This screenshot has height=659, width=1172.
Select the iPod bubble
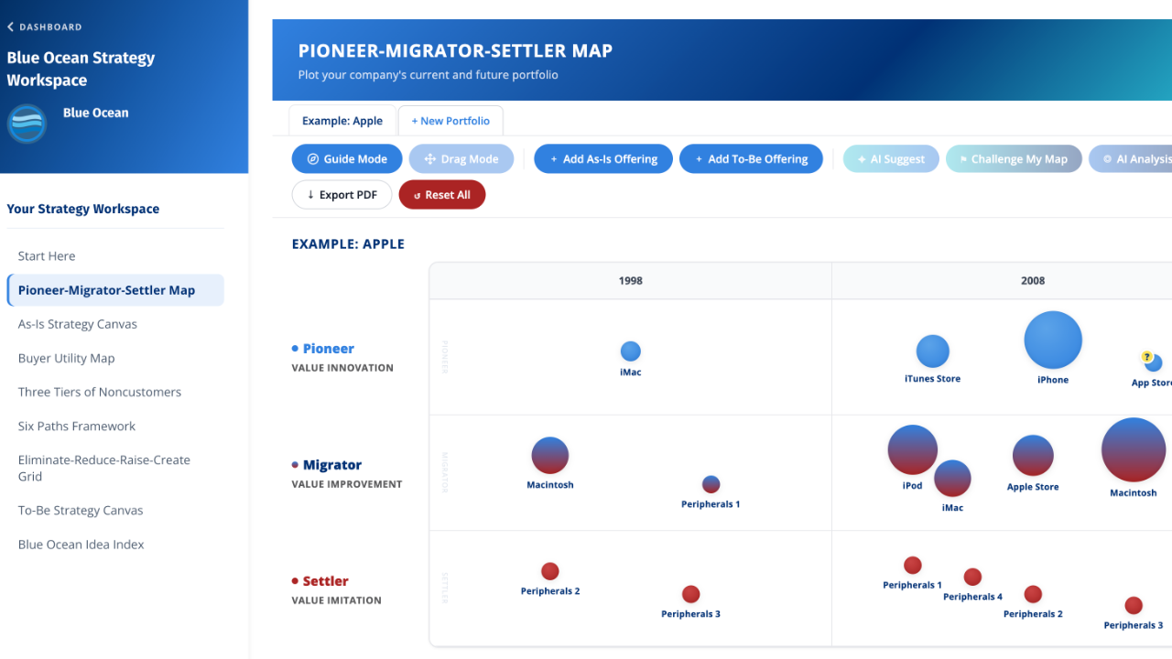coord(913,450)
